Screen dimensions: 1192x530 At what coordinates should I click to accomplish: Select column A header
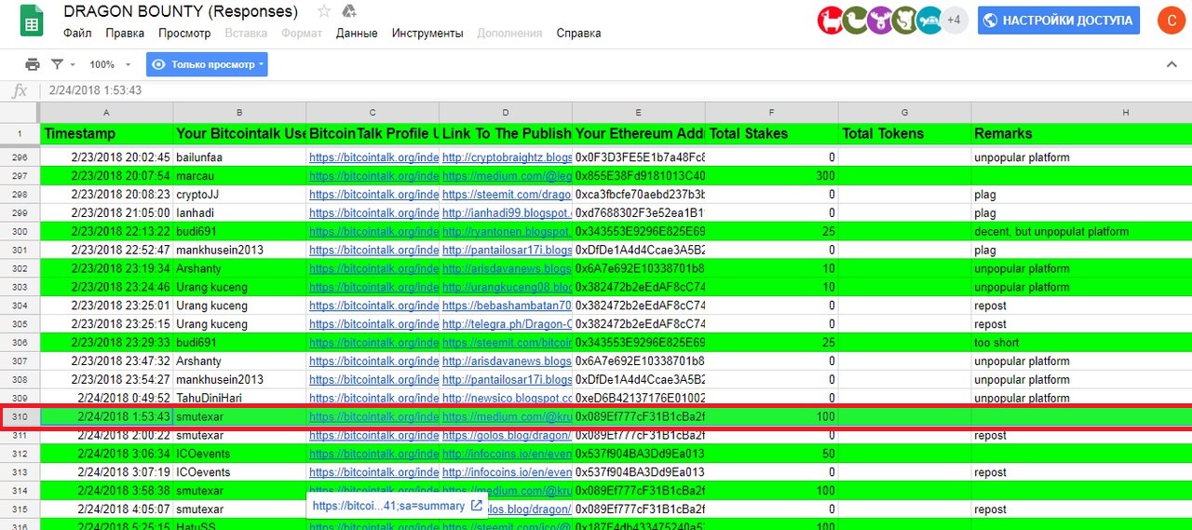pyautogui.click(x=106, y=112)
